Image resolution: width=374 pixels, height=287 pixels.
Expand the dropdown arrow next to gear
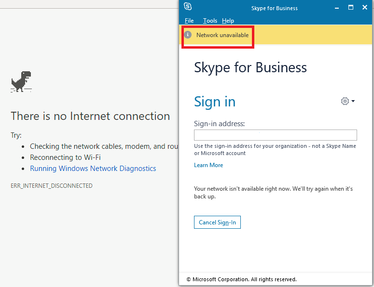tap(353, 101)
